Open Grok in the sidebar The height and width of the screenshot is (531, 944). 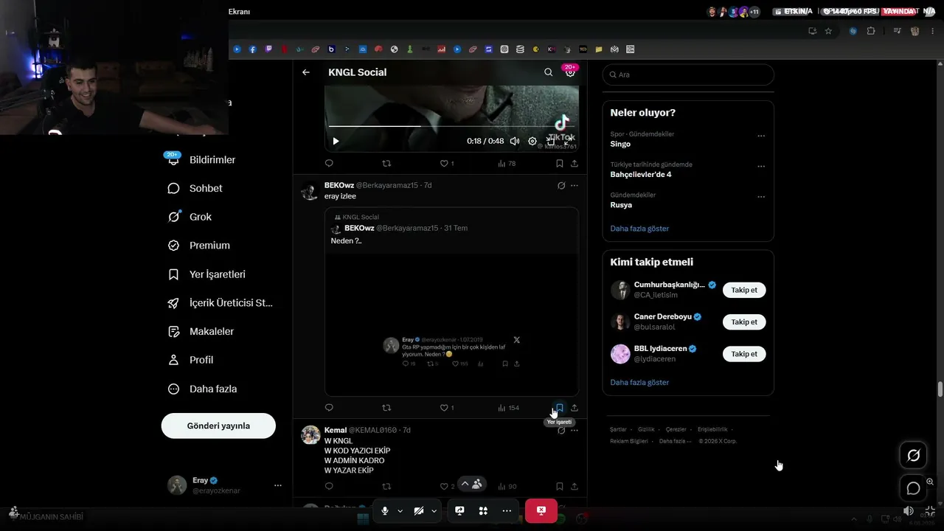click(190, 217)
